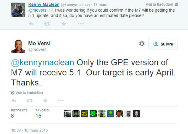
Task: Click the Suivre follow button
Action: [163, 44]
